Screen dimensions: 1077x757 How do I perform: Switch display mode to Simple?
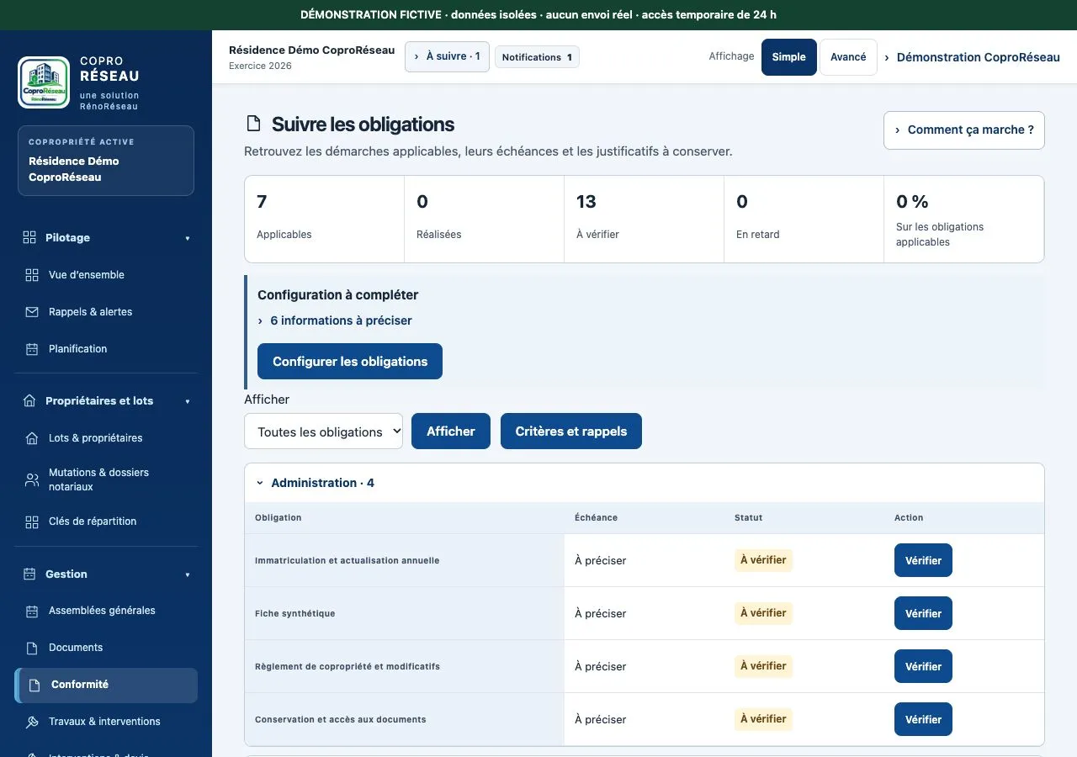[x=789, y=57]
